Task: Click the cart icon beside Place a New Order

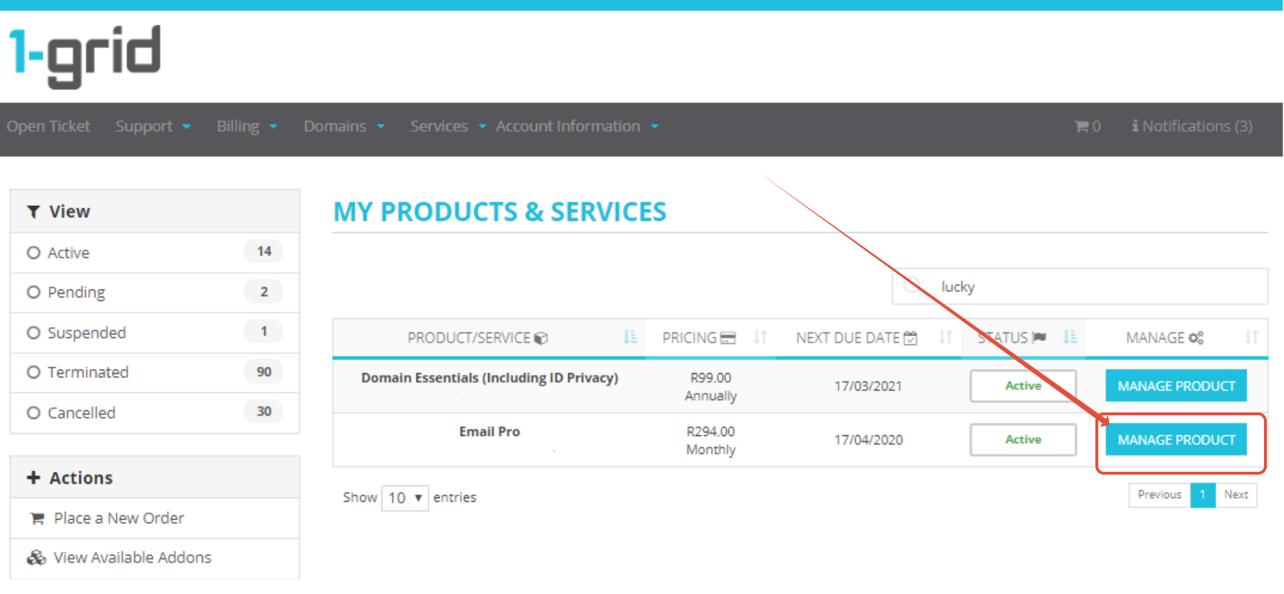Action: pos(37,518)
